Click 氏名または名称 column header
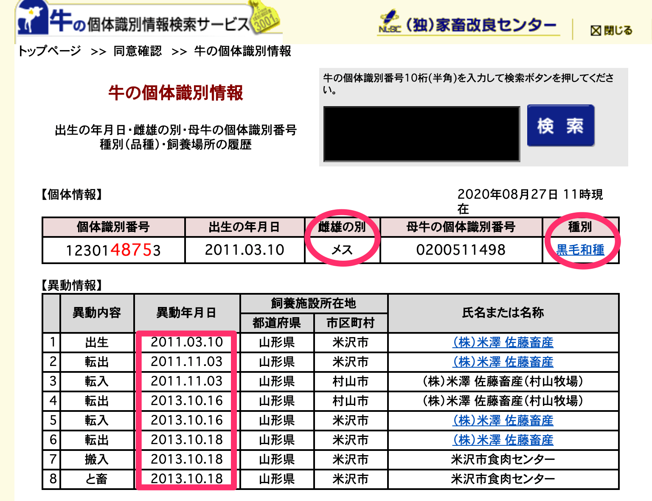652x501 pixels. (x=503, y=313)
